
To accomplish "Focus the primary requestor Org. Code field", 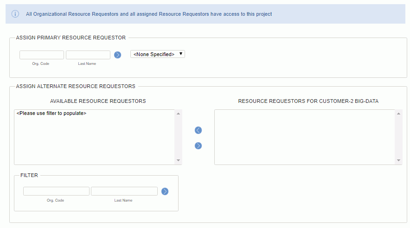I will pyautogui.click(x=42, y=55).
